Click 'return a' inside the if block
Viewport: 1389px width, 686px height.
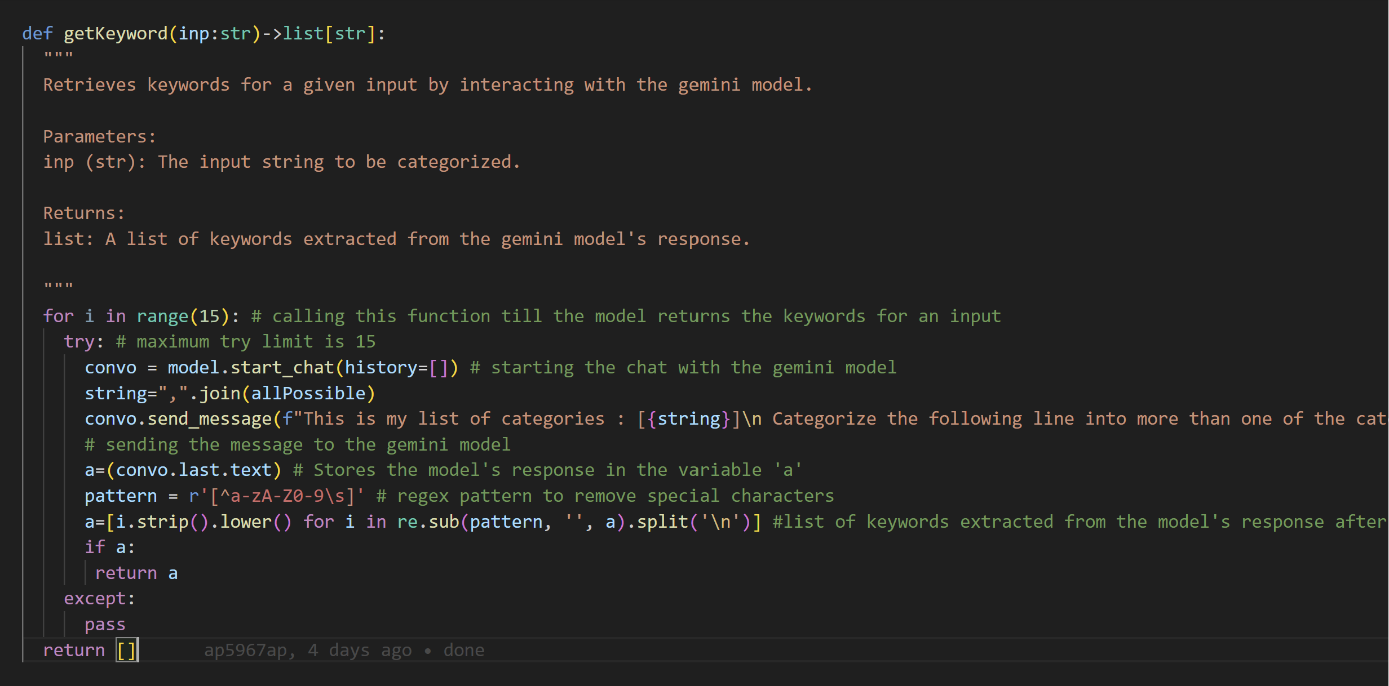(136, 573)
